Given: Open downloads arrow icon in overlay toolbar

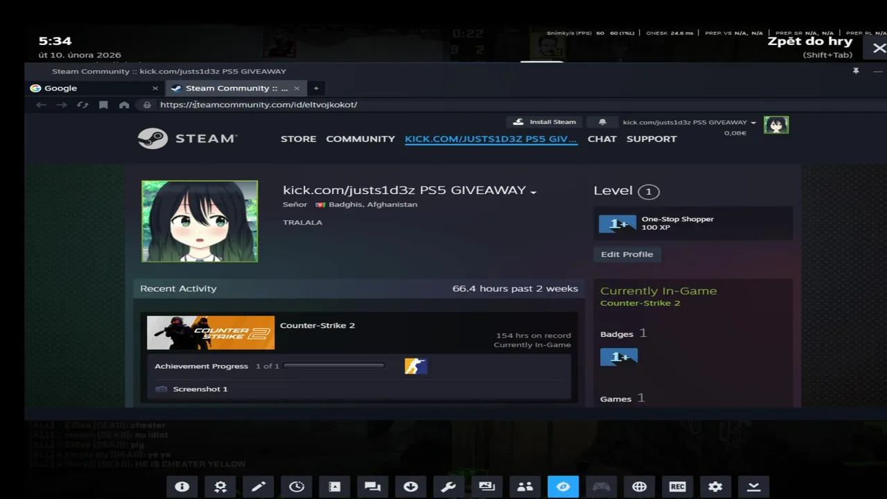Looking at the screenshot, I should pos(410,487).
